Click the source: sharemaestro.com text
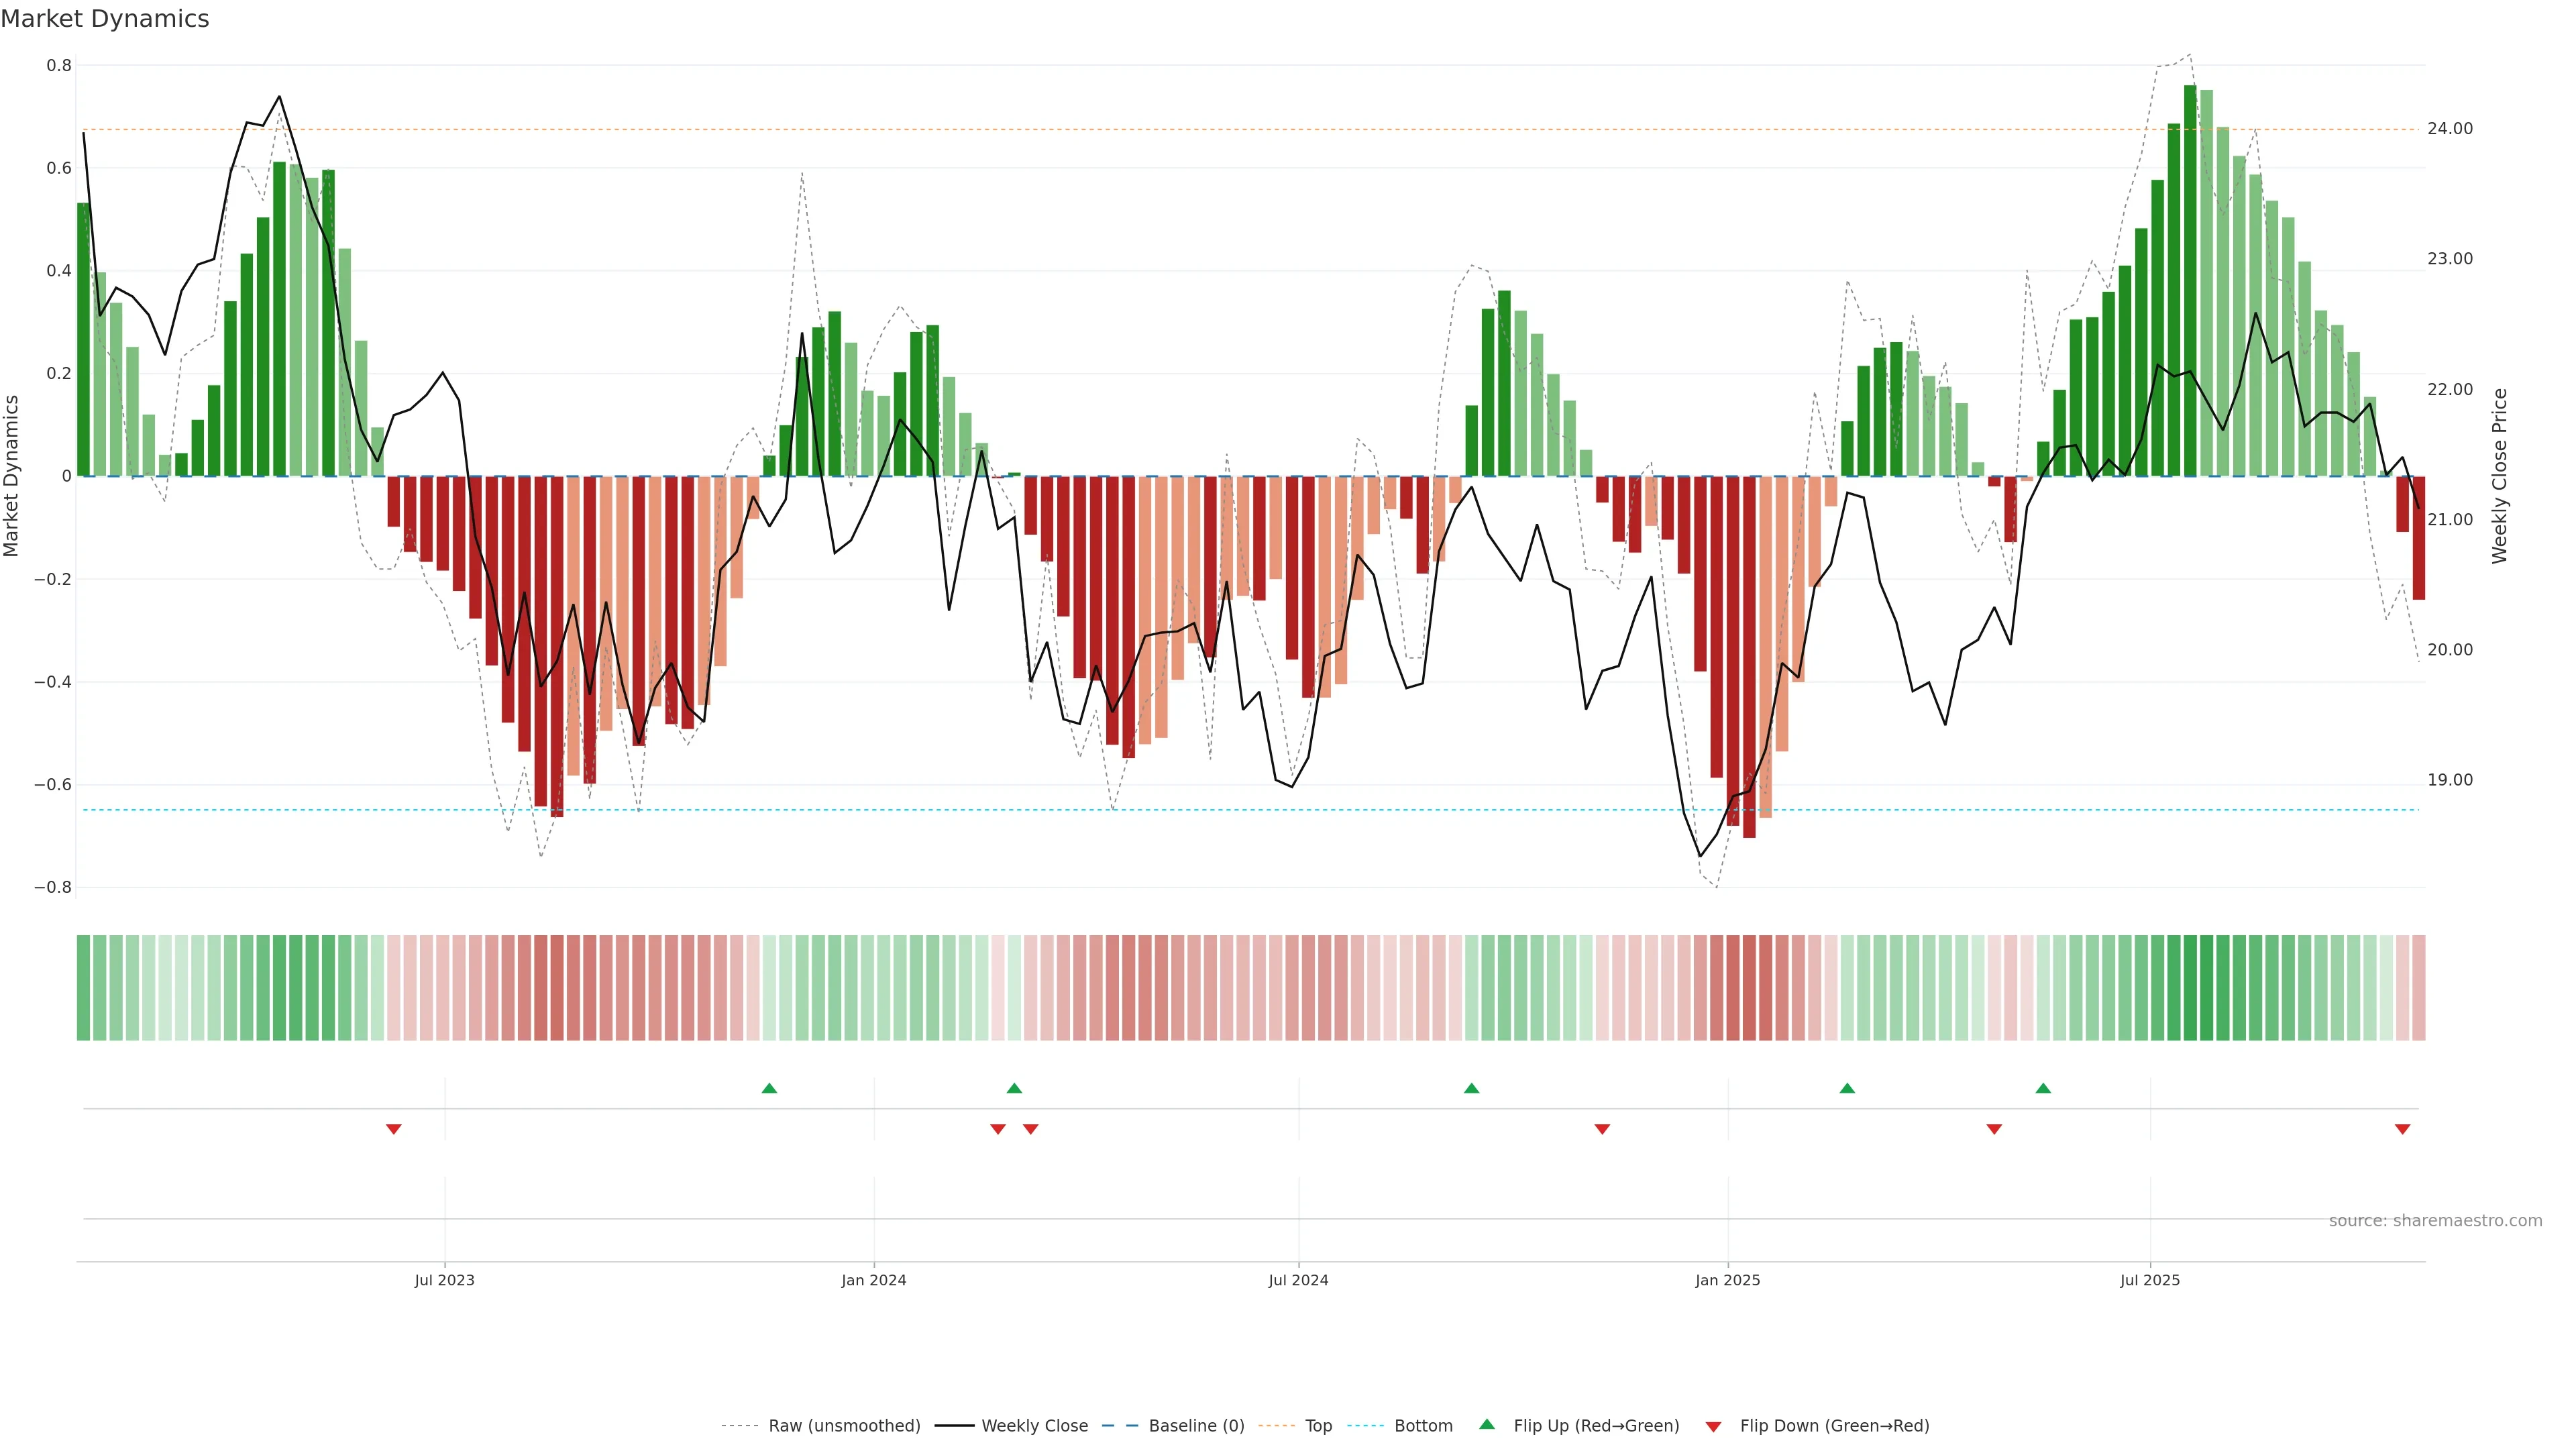 (x=2435, y=1220)
